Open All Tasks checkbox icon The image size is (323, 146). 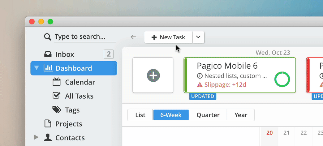click(56, 96)
